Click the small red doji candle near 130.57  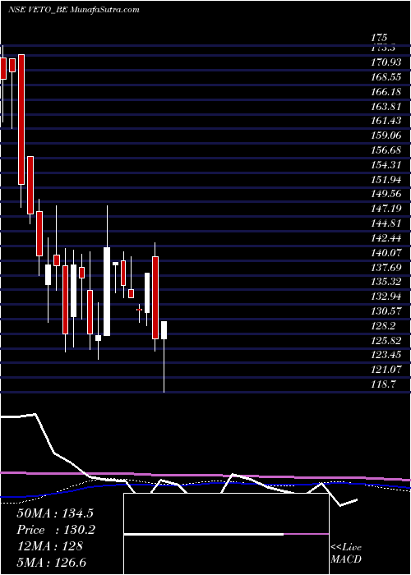click(139, 310)
